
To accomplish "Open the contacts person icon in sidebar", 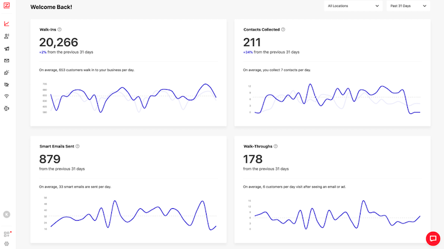I will 7,36.
